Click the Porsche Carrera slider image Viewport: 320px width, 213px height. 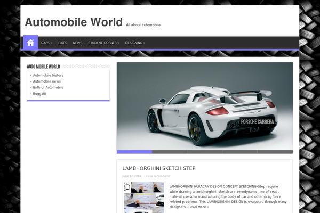(205, 106)
